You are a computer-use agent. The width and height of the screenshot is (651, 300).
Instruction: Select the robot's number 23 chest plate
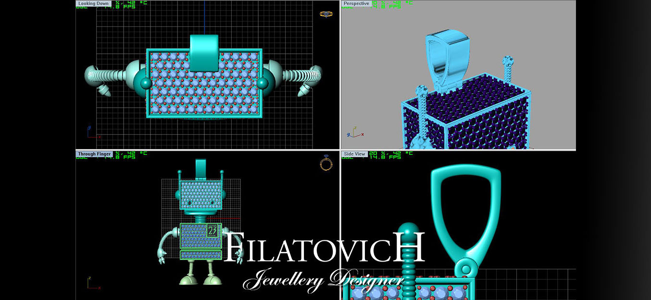click(x=213, y=231)
